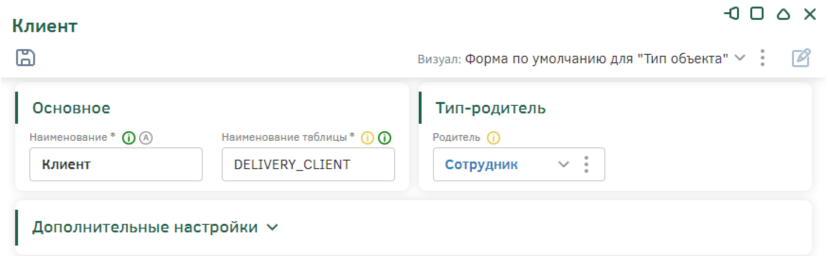This screenshot has height=256, width=828.
Task: Click the gray letter A icon
Action: [146, 138]
